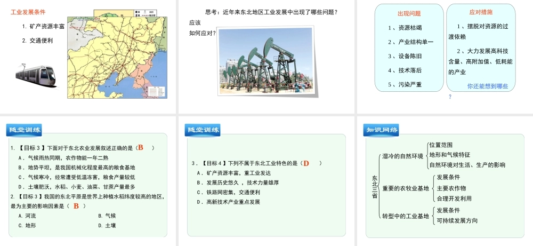Click the 知识网络 badge
The height and width of the screenshot is (246, 533).
381,130
